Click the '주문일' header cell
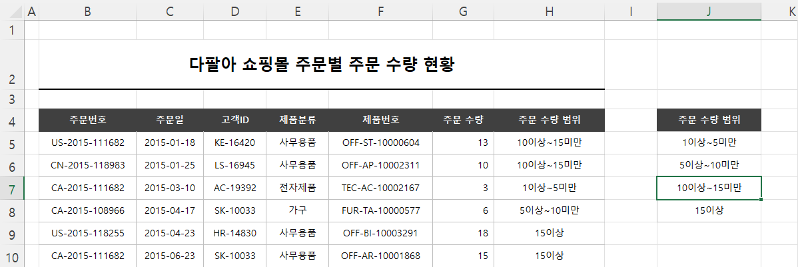The width and height of the screenshot is (798, 267). coord(170,120)
